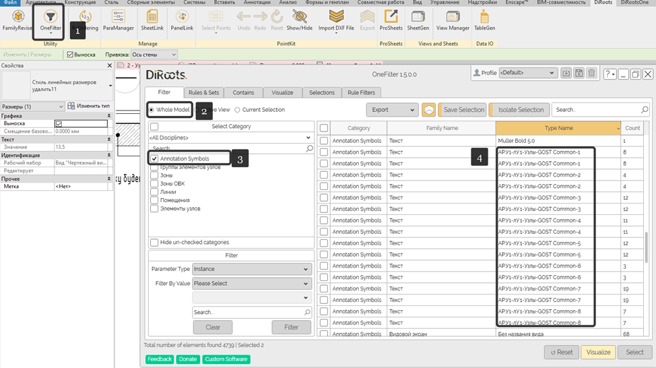Collapse the Графика properties section
The image size is (656, 368).
click(109, 116)
